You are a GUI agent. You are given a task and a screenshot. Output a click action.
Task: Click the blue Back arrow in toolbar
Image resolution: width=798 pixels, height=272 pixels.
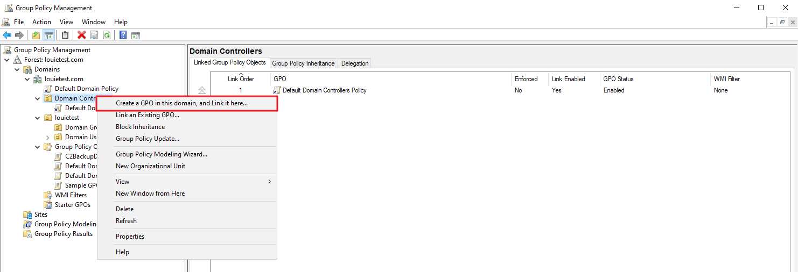point(7,35)
